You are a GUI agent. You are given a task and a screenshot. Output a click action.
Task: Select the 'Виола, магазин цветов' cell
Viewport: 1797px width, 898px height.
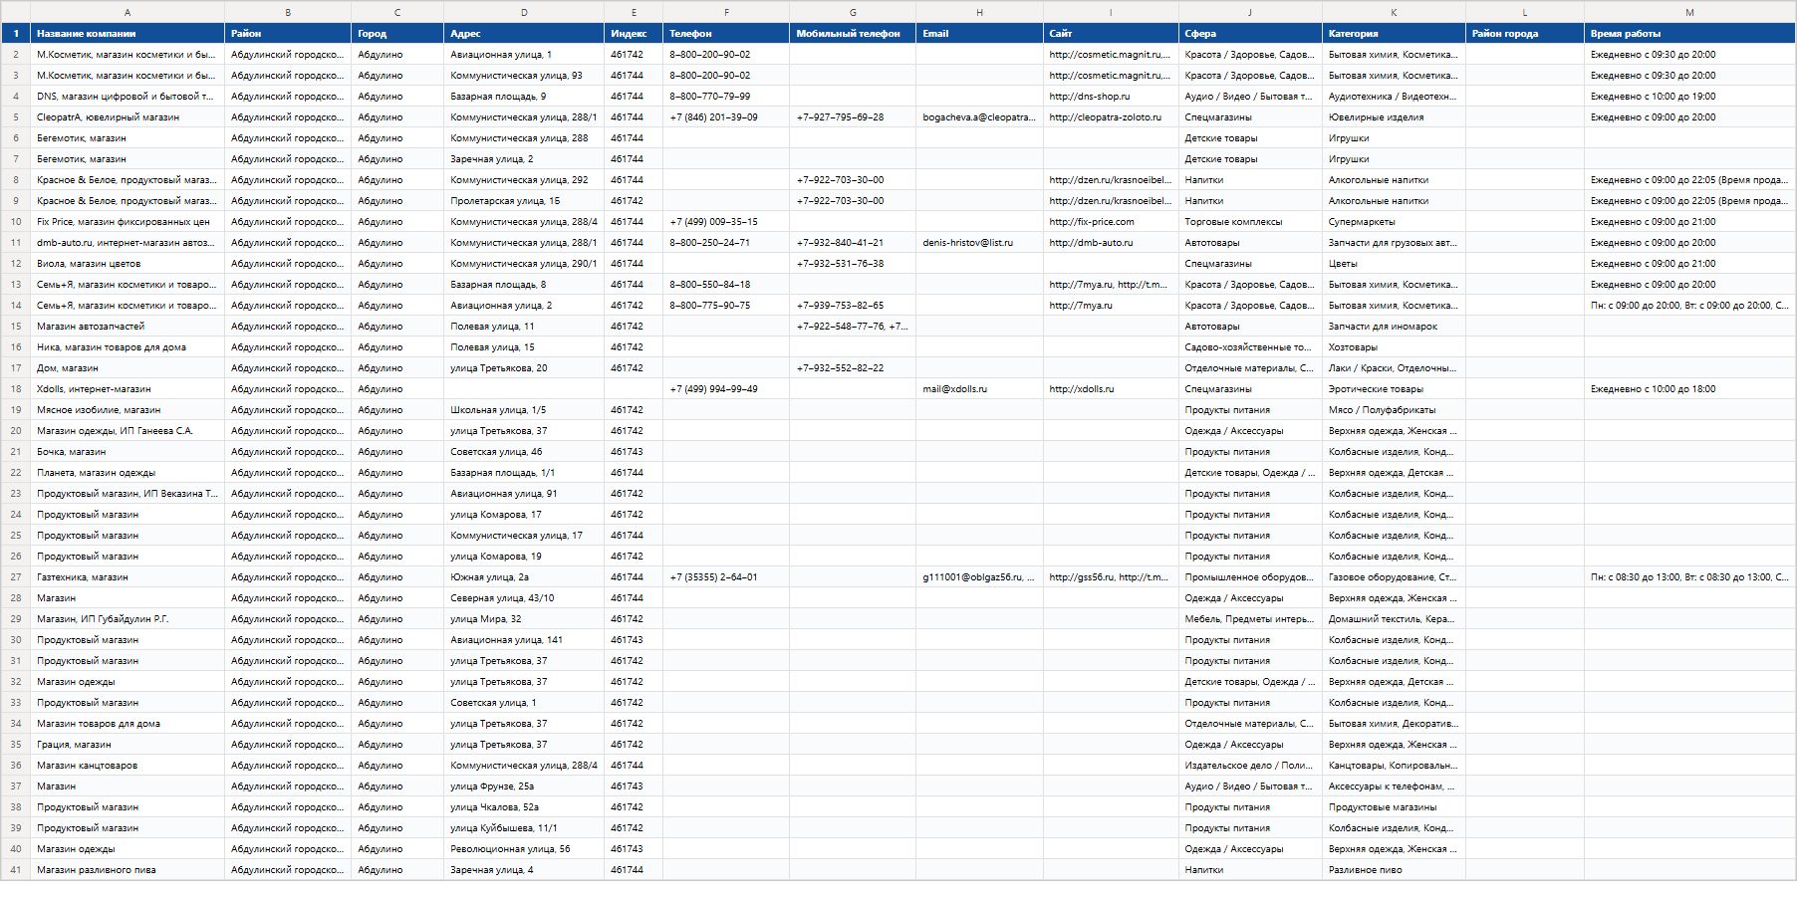128,263
